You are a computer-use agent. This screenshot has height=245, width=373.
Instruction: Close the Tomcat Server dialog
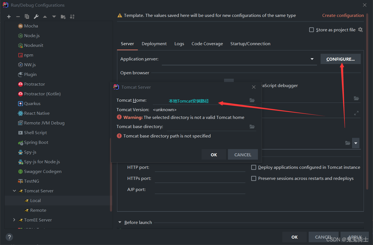pos(253,87)
